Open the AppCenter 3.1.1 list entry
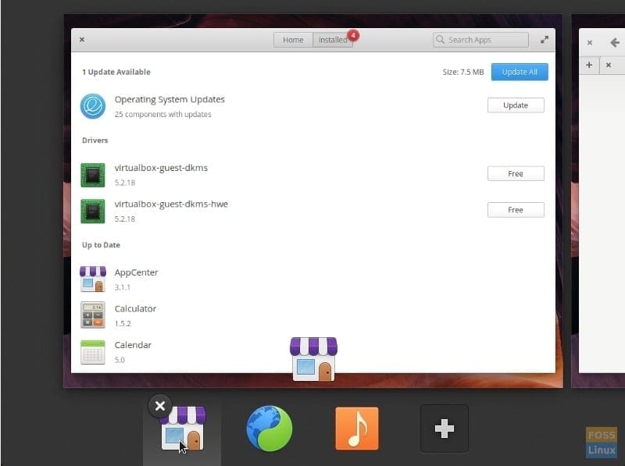Image resolution: width=625 pixels, height=466 pixels. [x=313, y=279]
